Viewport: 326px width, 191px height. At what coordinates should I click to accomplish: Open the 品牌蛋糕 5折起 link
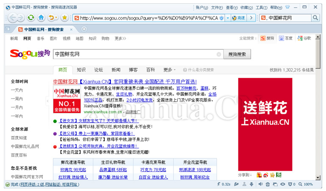(113, 170)
